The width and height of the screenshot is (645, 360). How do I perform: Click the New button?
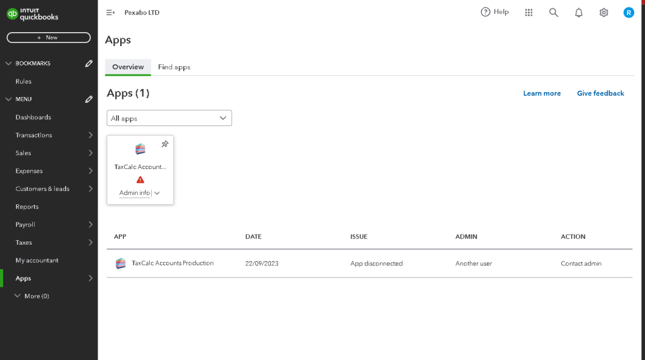49,37
